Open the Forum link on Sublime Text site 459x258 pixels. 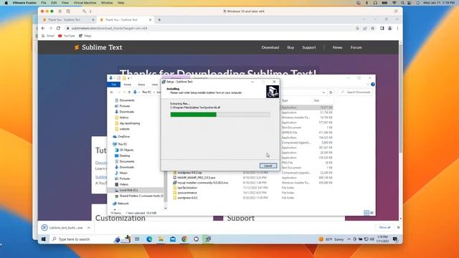(x=356, y=47)
